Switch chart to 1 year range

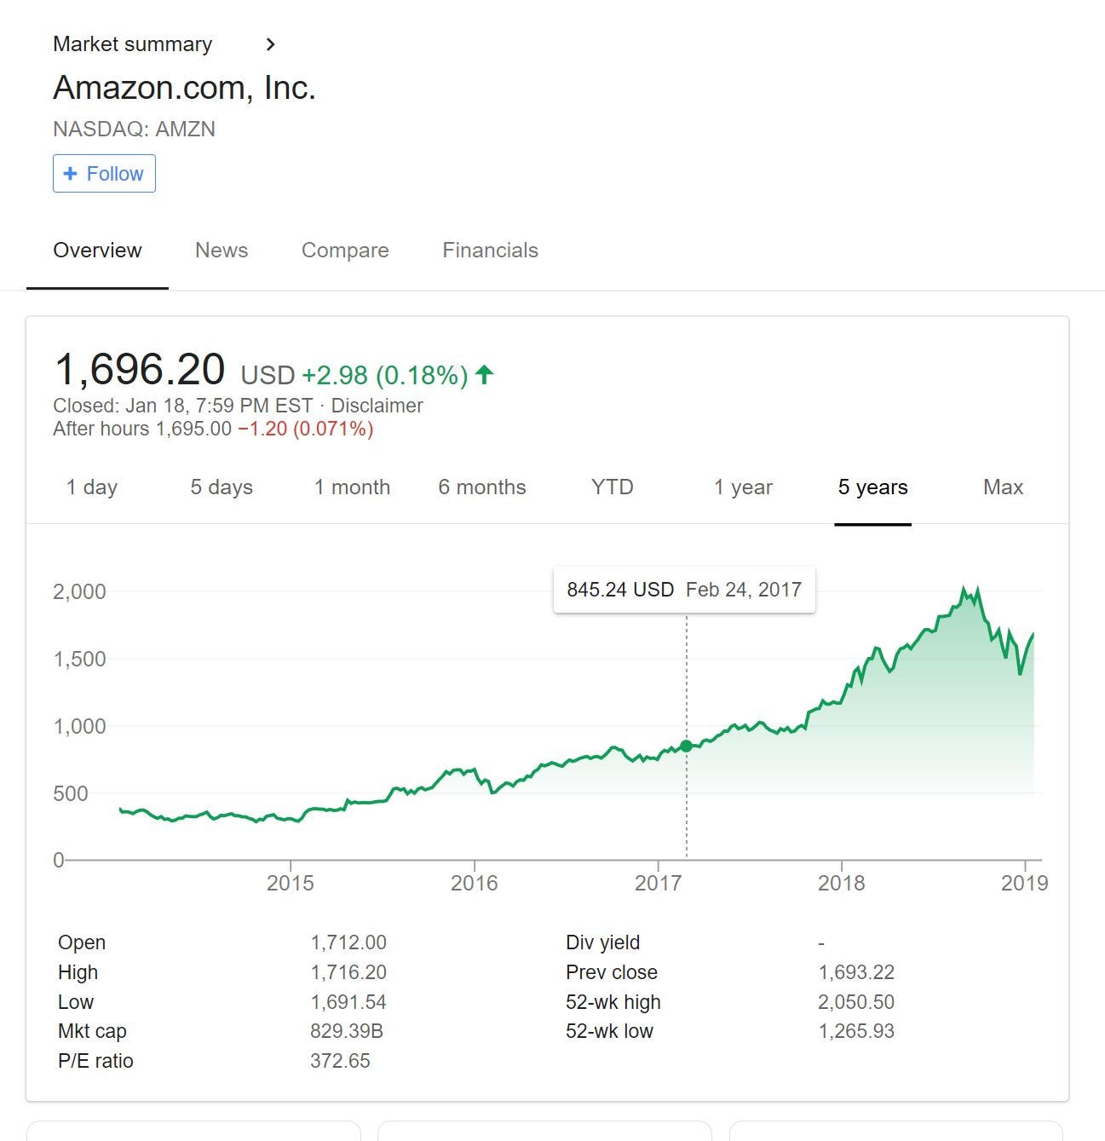click(743, 487)
